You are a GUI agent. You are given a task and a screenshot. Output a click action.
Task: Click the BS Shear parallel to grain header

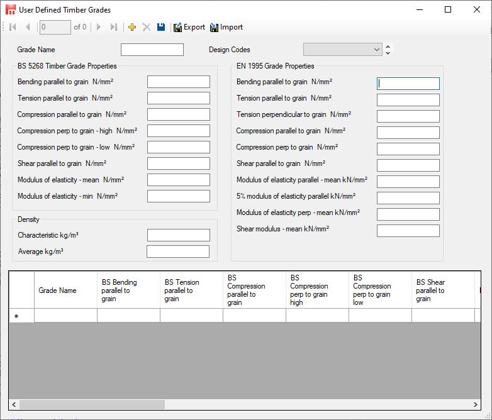tap(443, 290)
